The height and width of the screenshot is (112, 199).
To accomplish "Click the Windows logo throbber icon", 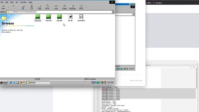I will coord(112,2).
